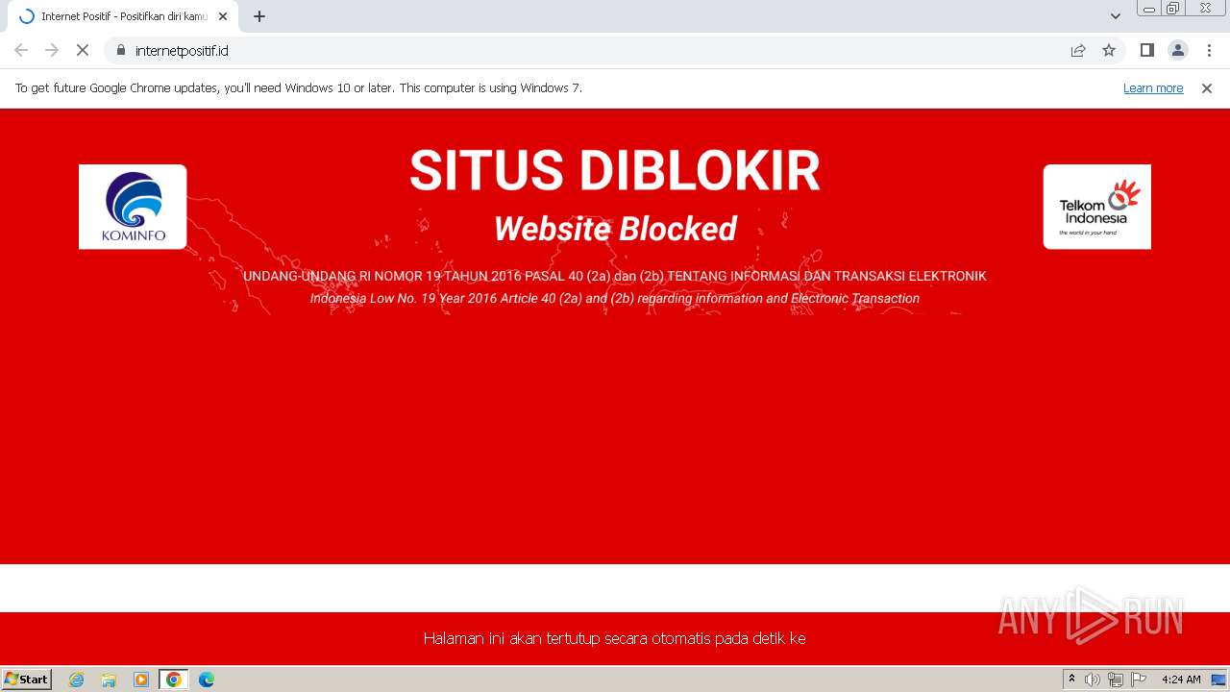Show hidden system tray icons
This screenshot has height=692, width=1230.
click(x=1072, y=680)
